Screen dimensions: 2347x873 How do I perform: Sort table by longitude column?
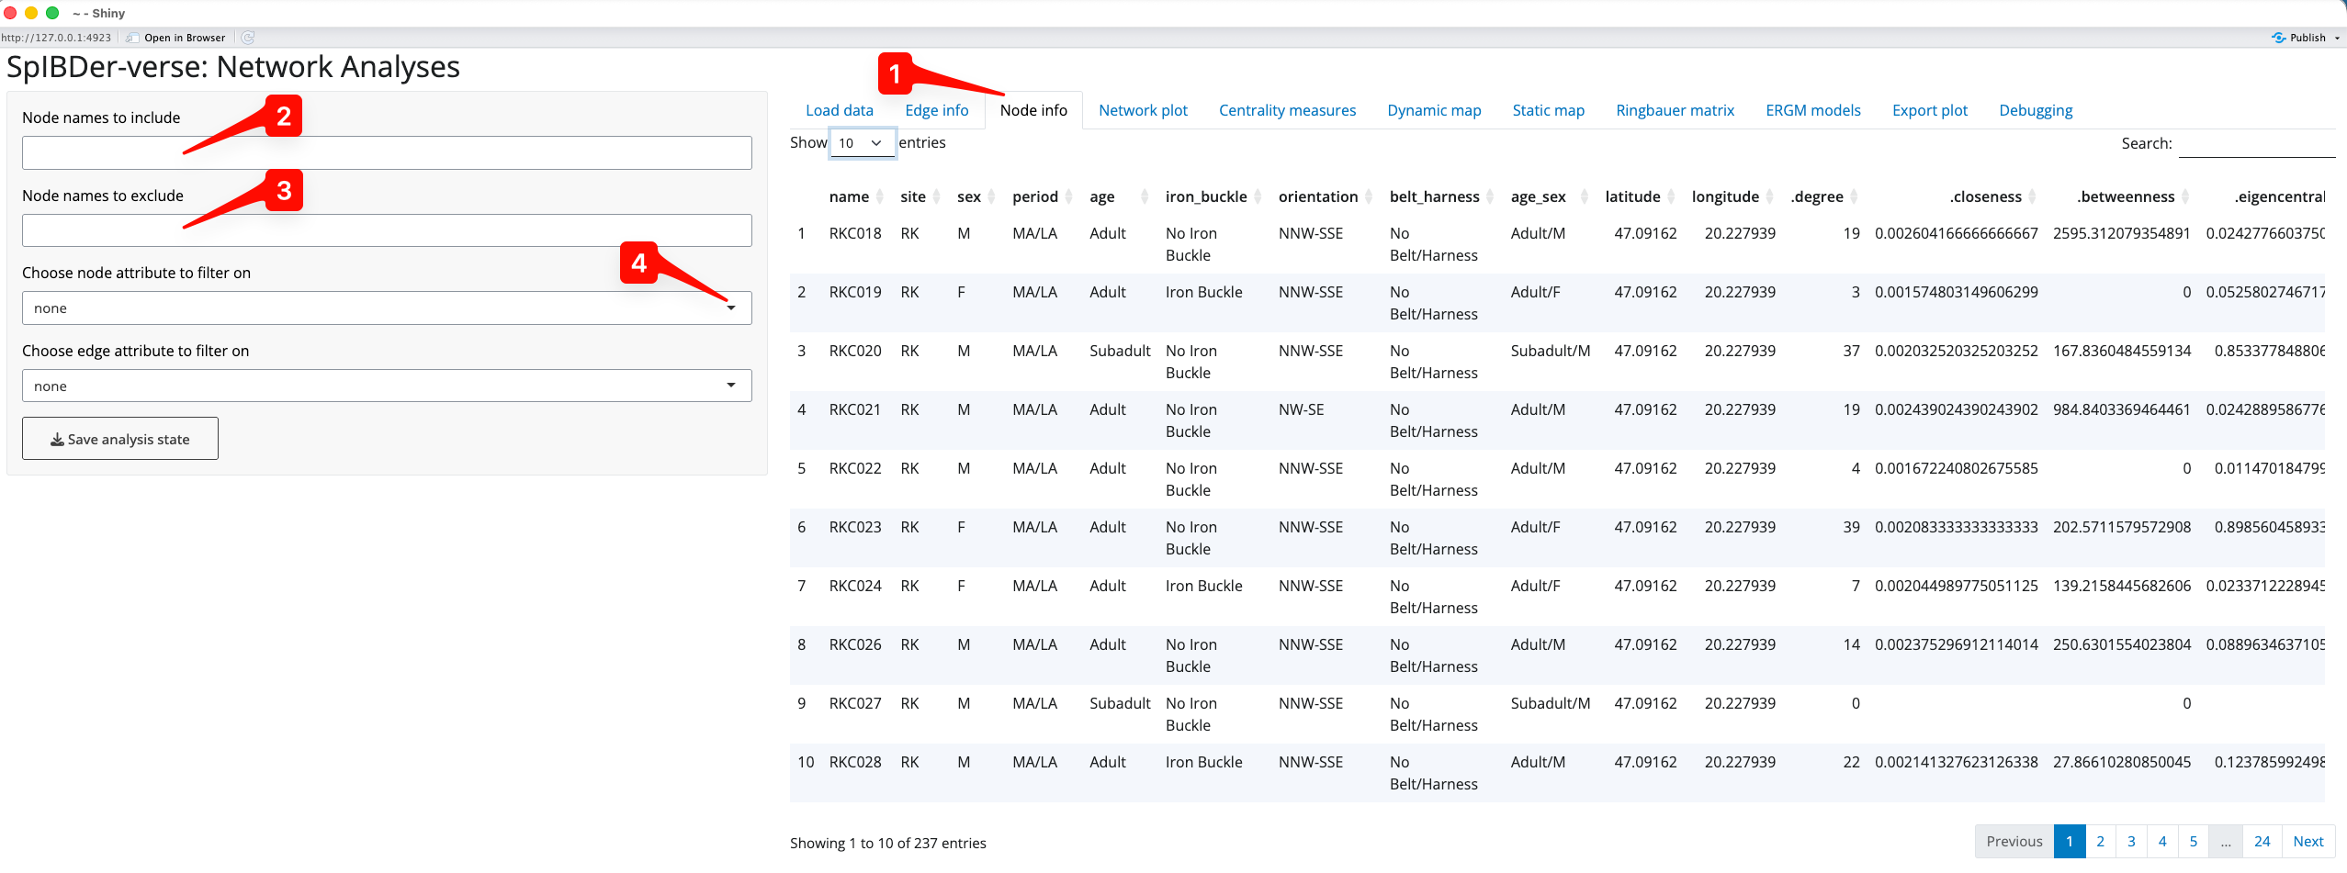[1733, 196]
